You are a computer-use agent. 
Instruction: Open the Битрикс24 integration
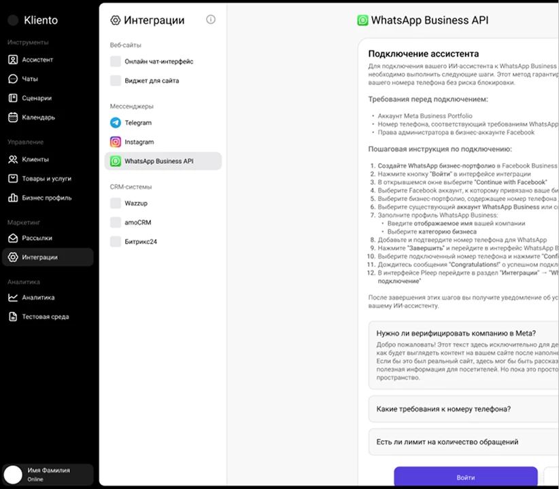[x=140, y=242]
